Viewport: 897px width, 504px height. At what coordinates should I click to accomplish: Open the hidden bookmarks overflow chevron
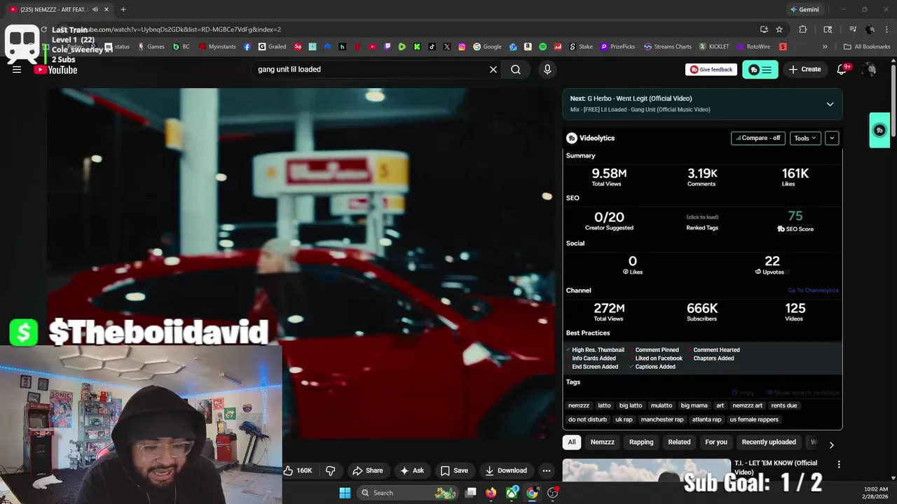pos(825,47)
